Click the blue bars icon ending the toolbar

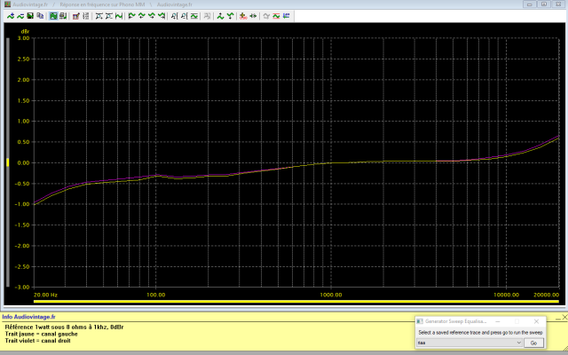(286, 16)
